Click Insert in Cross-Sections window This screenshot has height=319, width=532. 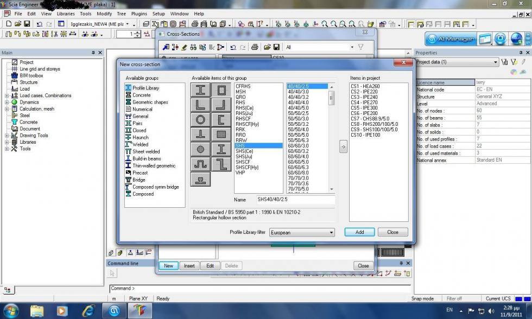point(189,266)
